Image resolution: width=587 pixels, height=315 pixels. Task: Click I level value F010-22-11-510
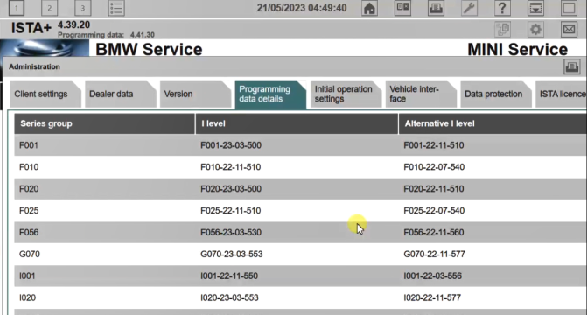point(231,167)
